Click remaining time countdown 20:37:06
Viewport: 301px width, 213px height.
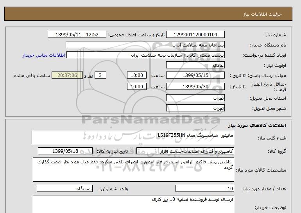(67, 75)
